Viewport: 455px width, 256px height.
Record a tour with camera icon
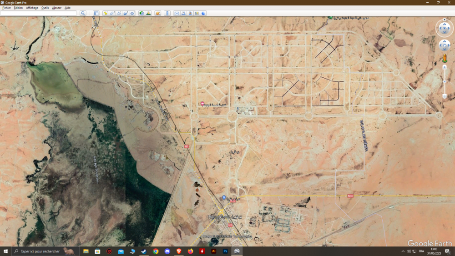click(132, 13)
